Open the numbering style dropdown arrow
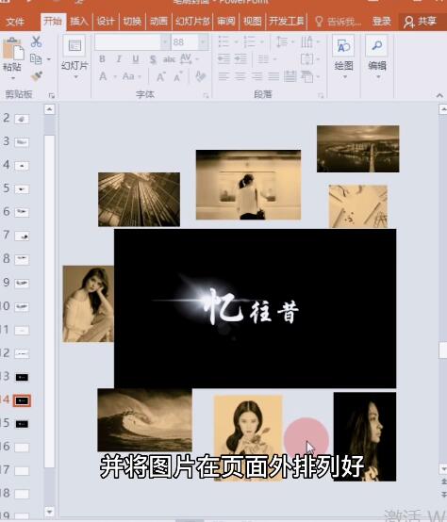Image resolution: width=447 pixels, height=522 pixels. pyautogui.click(x=262, y=42)
